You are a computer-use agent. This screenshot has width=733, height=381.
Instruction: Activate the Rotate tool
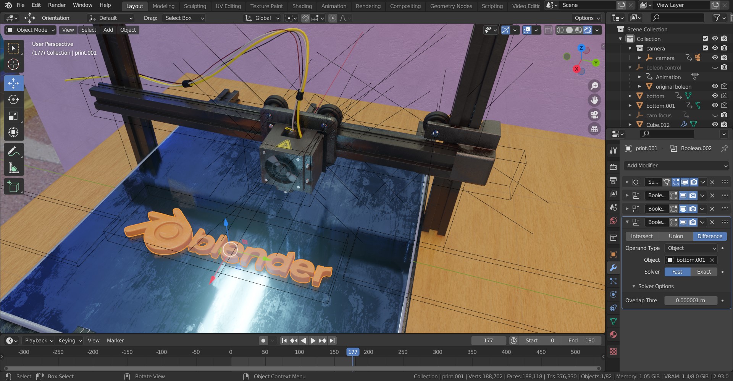(x=13, y=99)
